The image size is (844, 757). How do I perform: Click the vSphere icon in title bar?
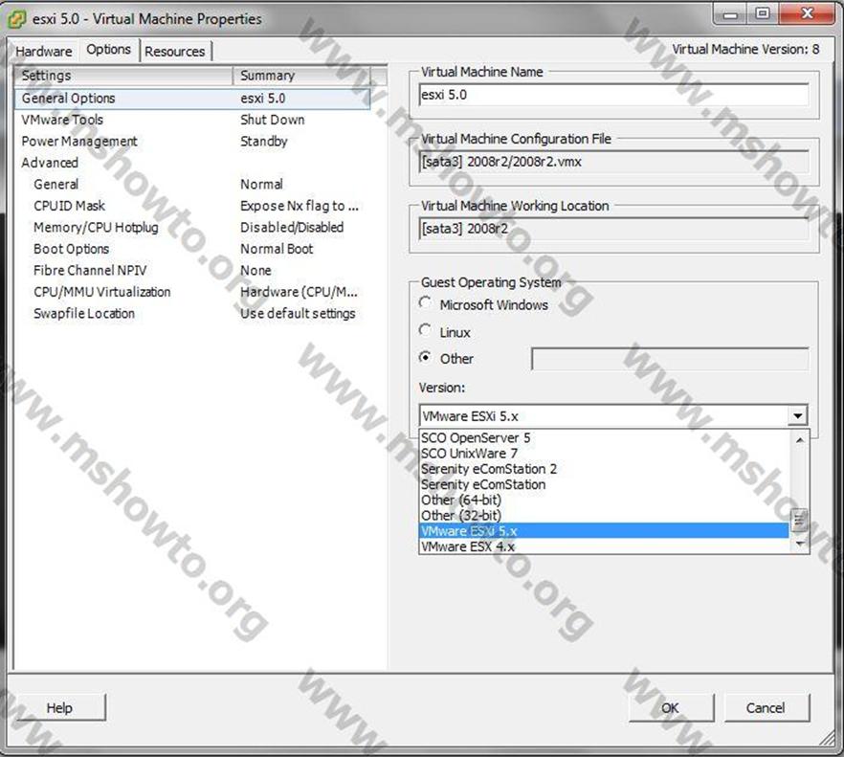pos(16,19)
